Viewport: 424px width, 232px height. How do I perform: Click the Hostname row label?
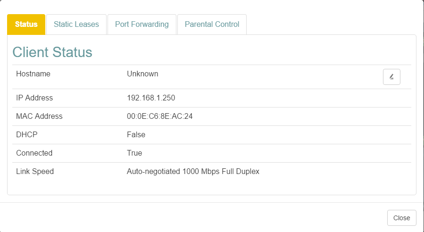click(x=33, y=74)
